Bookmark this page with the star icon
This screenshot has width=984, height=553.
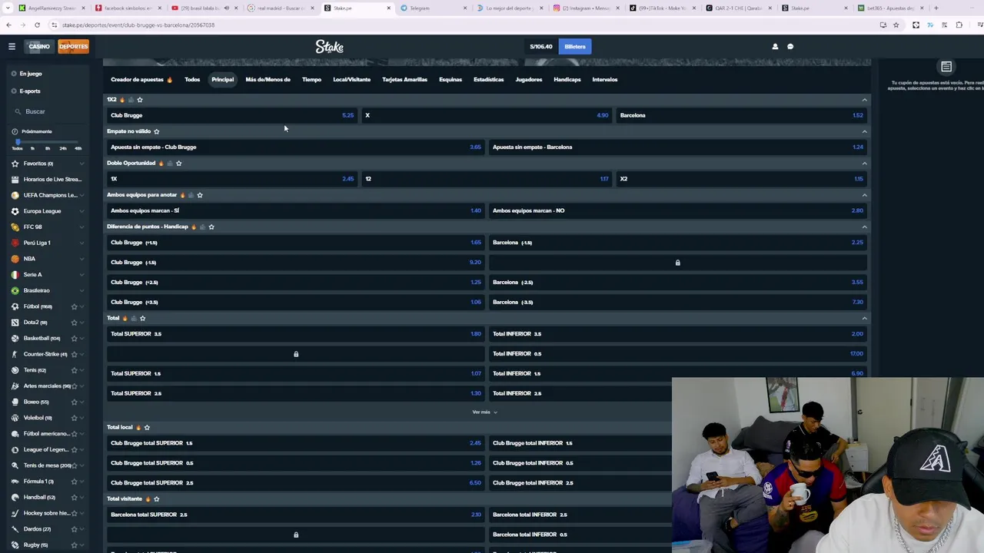click(x=896, y=25)
